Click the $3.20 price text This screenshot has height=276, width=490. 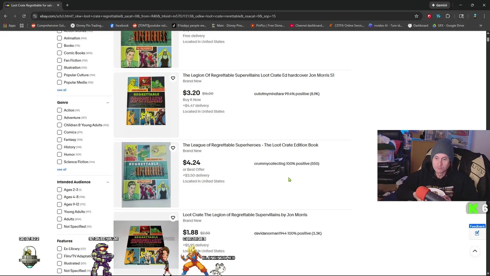(x=191, y=93)
